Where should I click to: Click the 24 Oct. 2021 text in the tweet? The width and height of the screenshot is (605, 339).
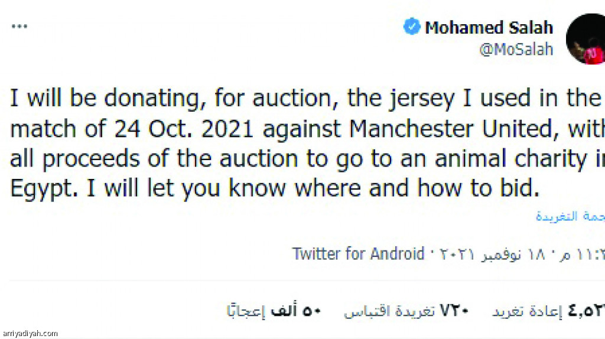click(183, 128)
